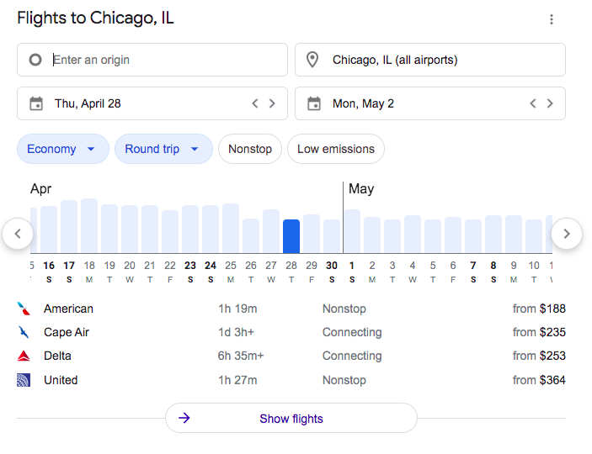Toggle the Nonstop filter chip
The width and height of the screenshot is (592, 454).
250,149
